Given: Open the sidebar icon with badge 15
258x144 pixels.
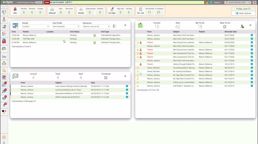Looking at the screenshot, I should click(x=4, y=105).
